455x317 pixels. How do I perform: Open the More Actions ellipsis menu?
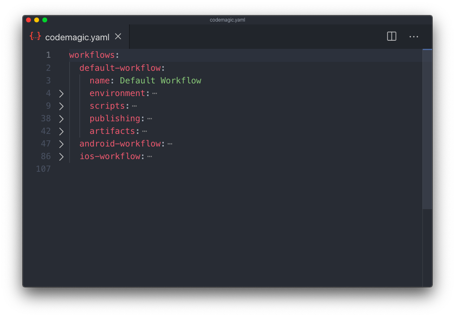tap(414, 37)
